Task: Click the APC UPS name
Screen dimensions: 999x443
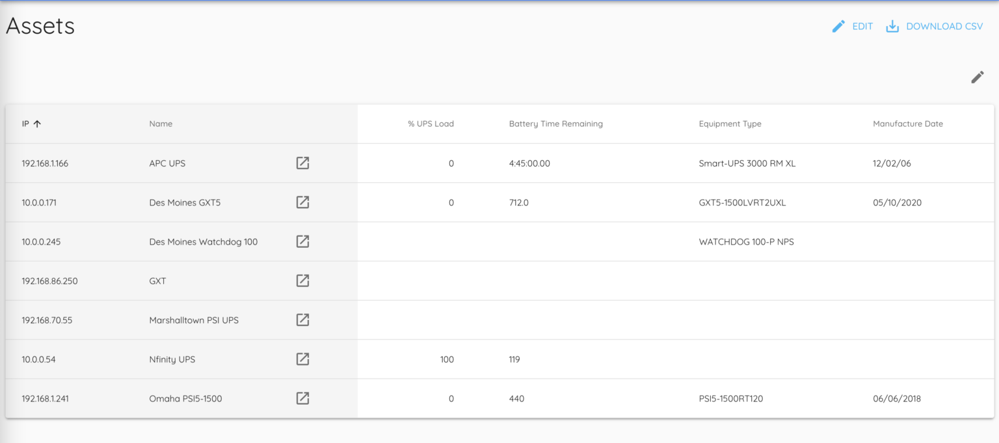Action: 167,163
